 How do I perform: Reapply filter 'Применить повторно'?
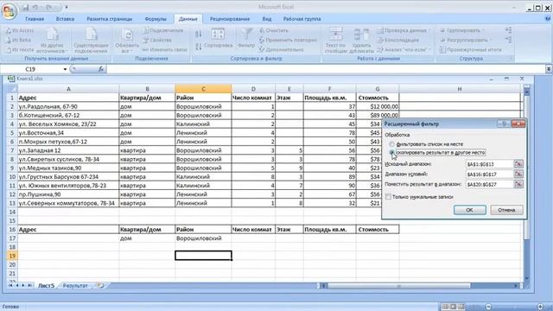(288, 41)
